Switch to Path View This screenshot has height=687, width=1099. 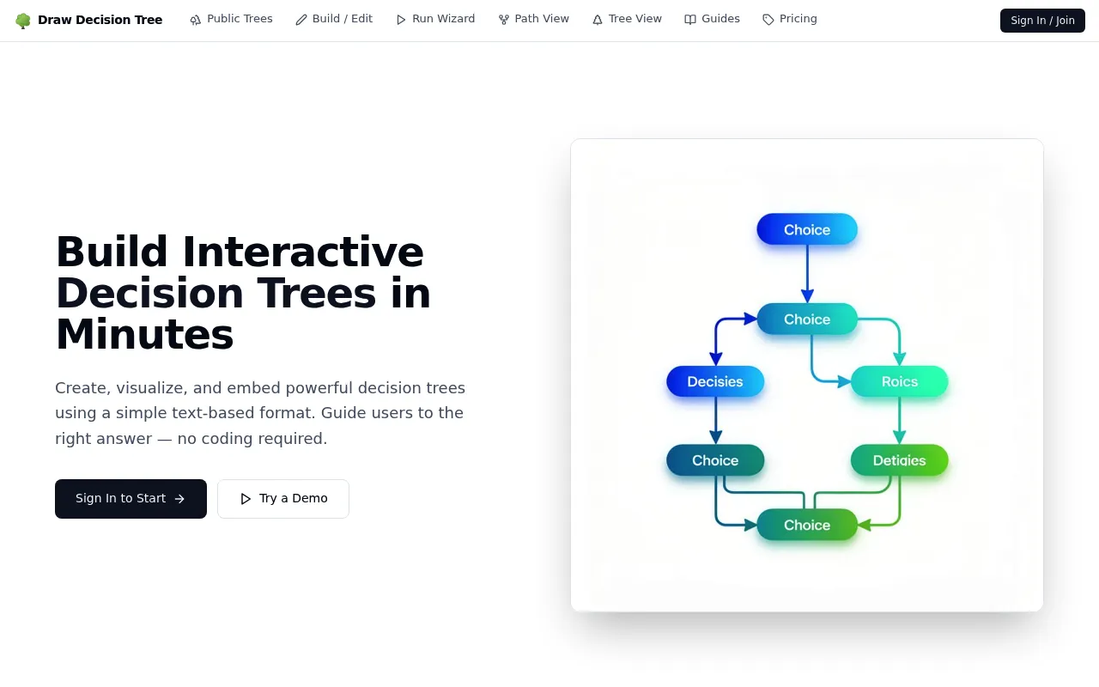(x=533, y=19)
